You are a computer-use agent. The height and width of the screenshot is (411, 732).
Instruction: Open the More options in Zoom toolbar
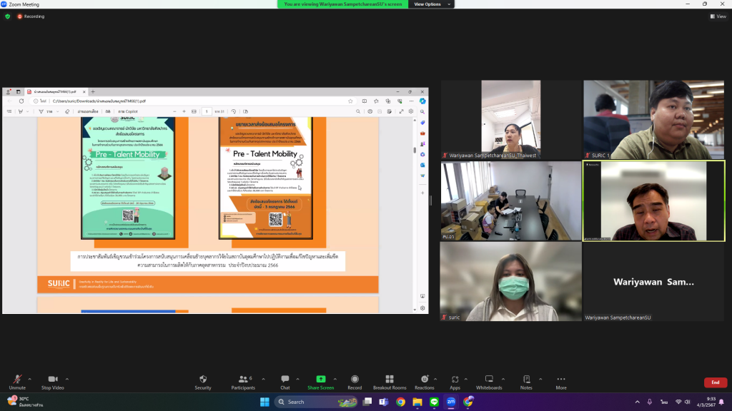point(560,382)
